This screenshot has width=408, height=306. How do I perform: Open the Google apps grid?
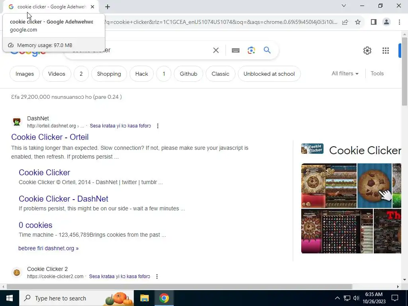tap(386, 51)
